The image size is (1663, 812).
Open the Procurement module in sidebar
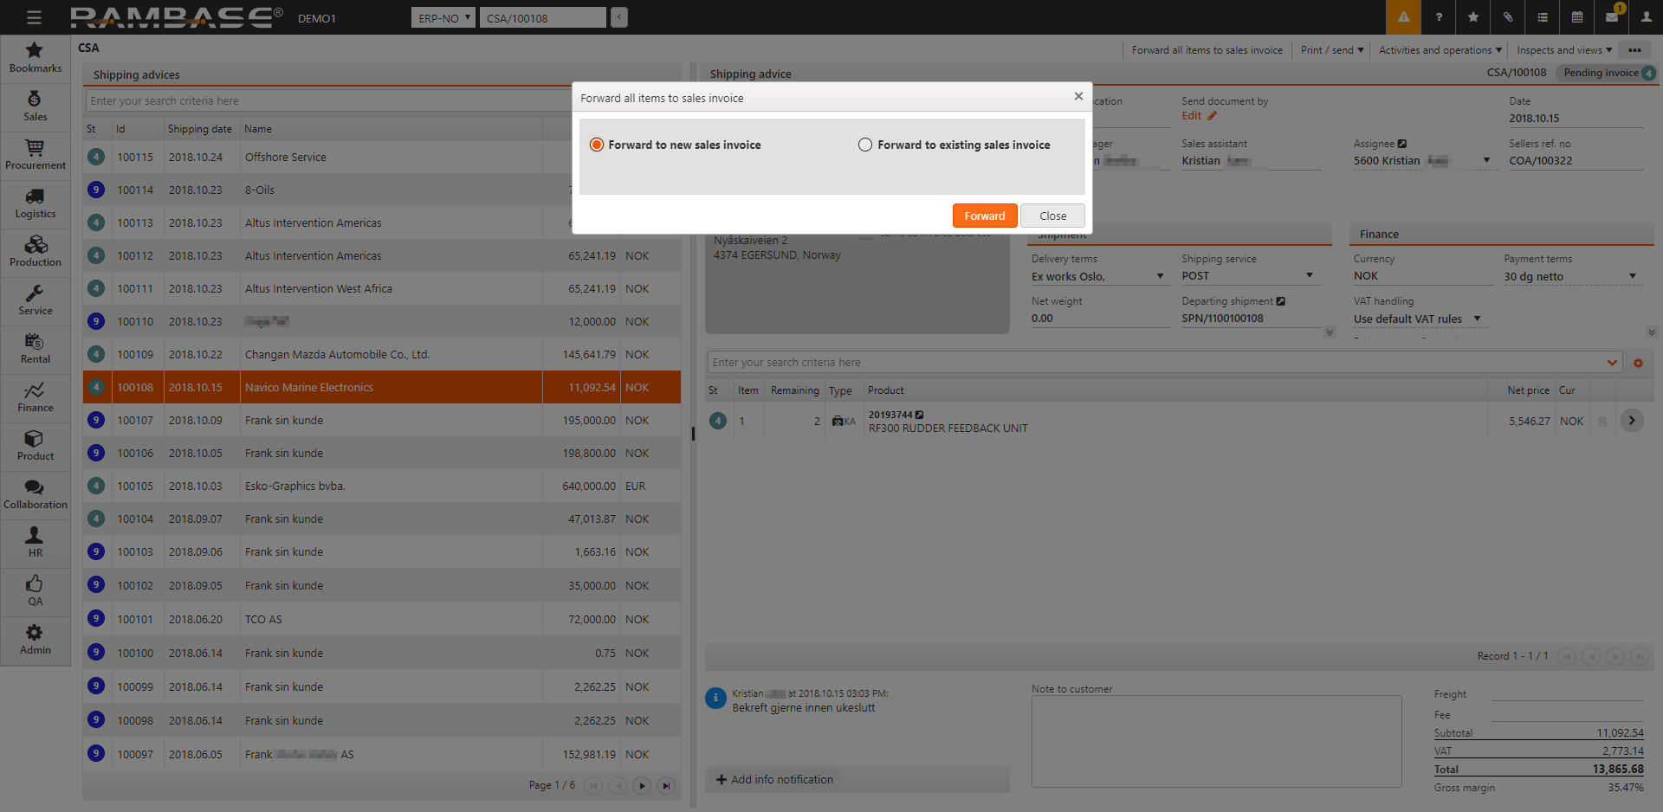pyautogui.click(x=35, y=154)
